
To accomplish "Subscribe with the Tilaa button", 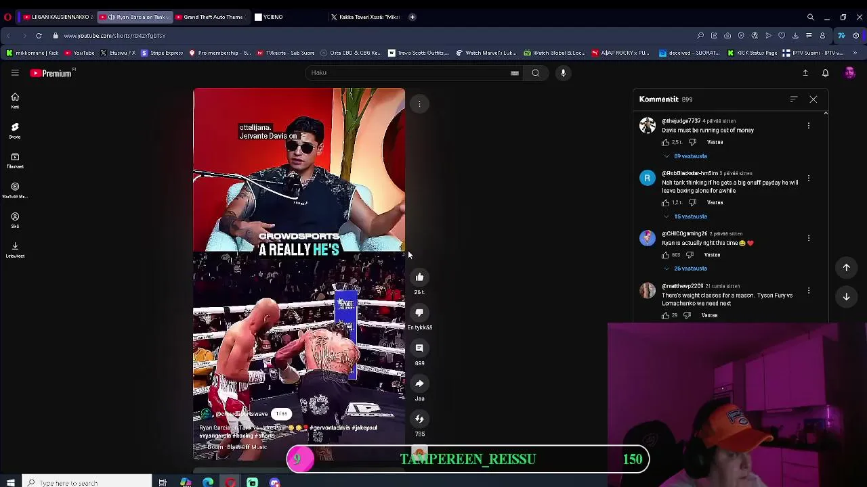I will click(282, 414).
